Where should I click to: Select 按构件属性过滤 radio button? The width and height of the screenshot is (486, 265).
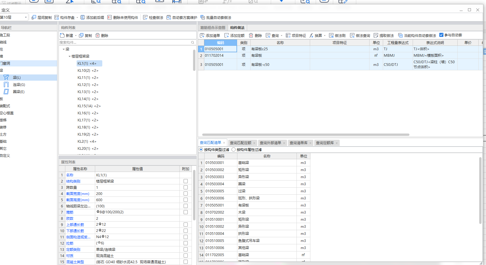pos(234,149)
